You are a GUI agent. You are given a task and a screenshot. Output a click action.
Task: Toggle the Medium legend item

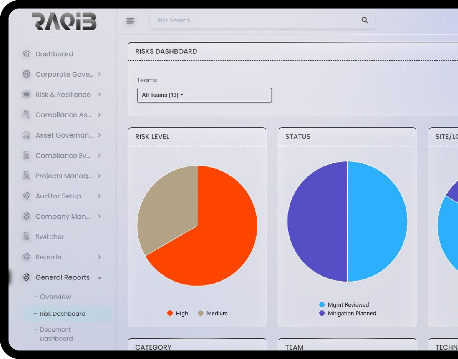click(213, 313)
